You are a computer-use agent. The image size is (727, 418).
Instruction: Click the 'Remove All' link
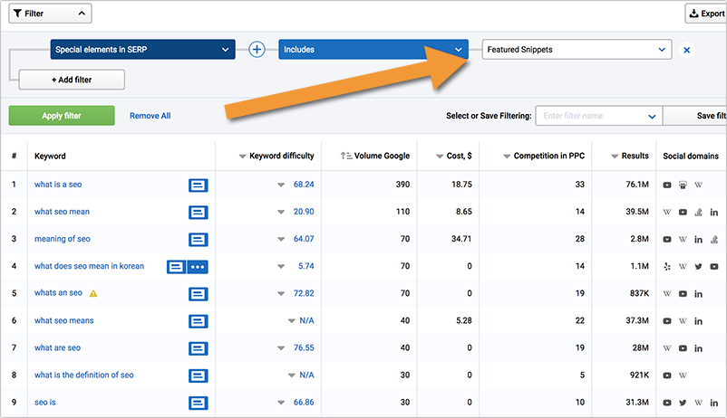(x=150, y=116)
